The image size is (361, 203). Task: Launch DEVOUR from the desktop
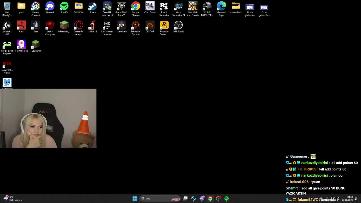pyautogui.click(x=150, y=27)
